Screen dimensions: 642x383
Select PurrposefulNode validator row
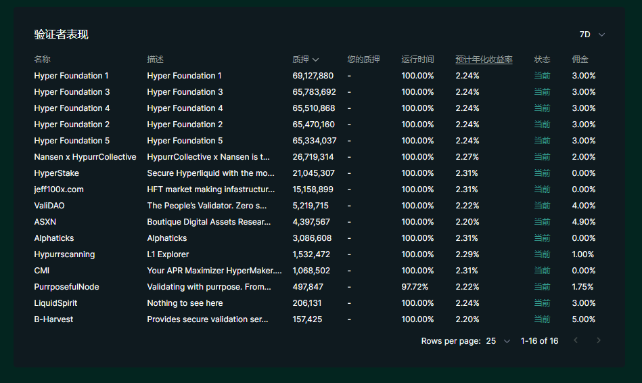[66, 287]
